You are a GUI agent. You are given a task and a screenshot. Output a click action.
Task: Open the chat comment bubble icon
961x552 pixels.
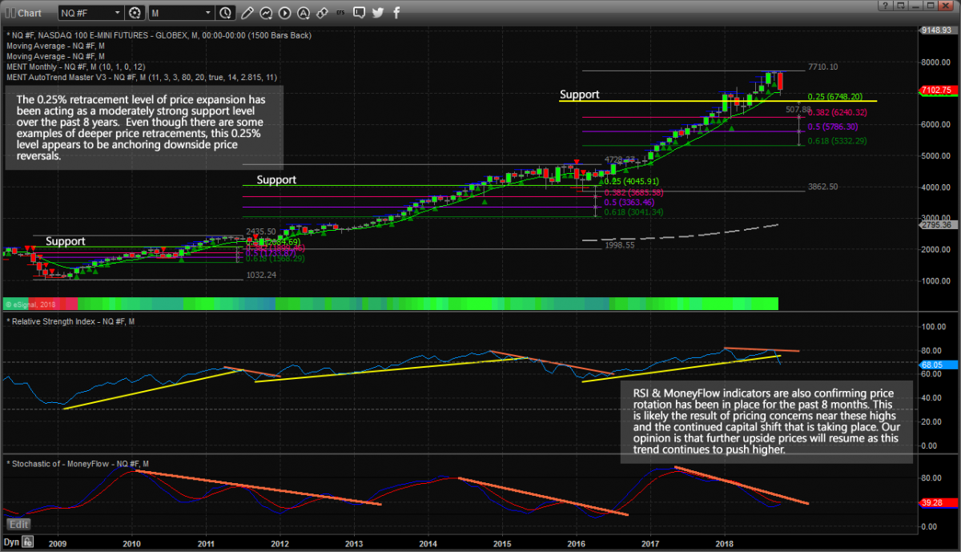tap(359, 13)
